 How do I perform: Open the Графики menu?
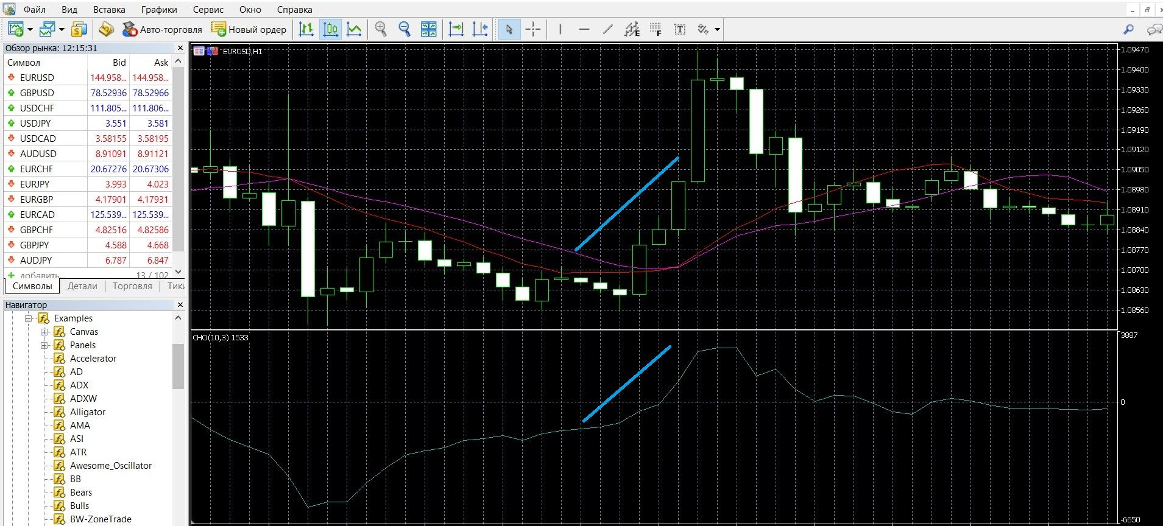pos(159,9)
